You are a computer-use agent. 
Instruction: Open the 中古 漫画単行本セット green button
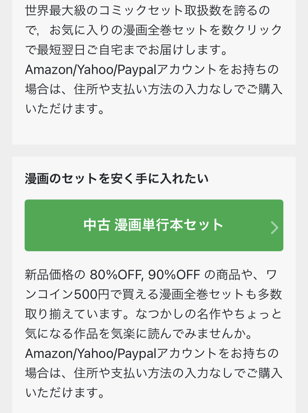[x=154, y=225]
